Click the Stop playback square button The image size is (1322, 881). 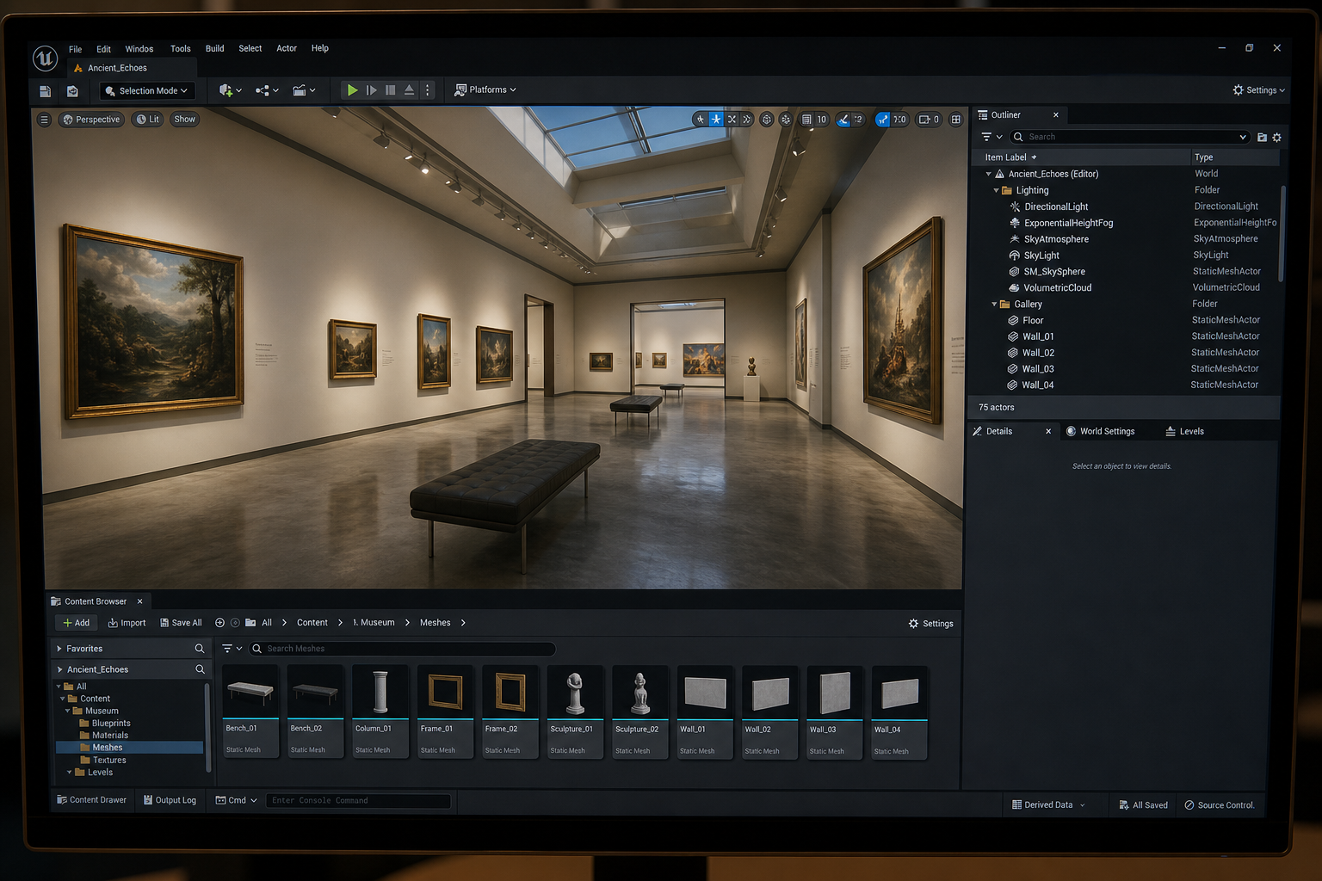click(x=391, y=89)
